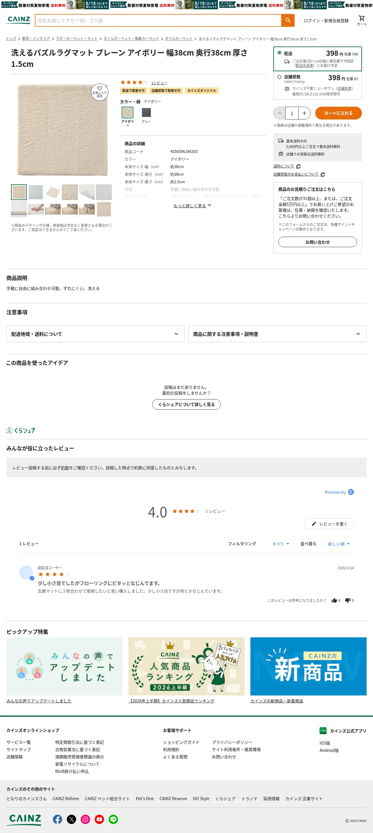Add item to favorites with heart icon
This screenshot has width=373, height=833.
(100, 92)
